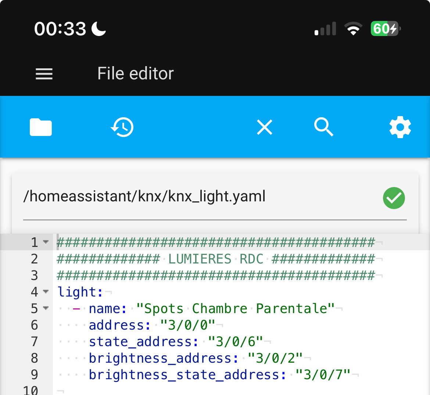Close the current file with X icon
Image resolution: width=430 pixels, height=395 pixels.
point(265,128)
